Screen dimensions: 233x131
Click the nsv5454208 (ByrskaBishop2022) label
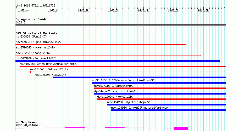[130, 102]
